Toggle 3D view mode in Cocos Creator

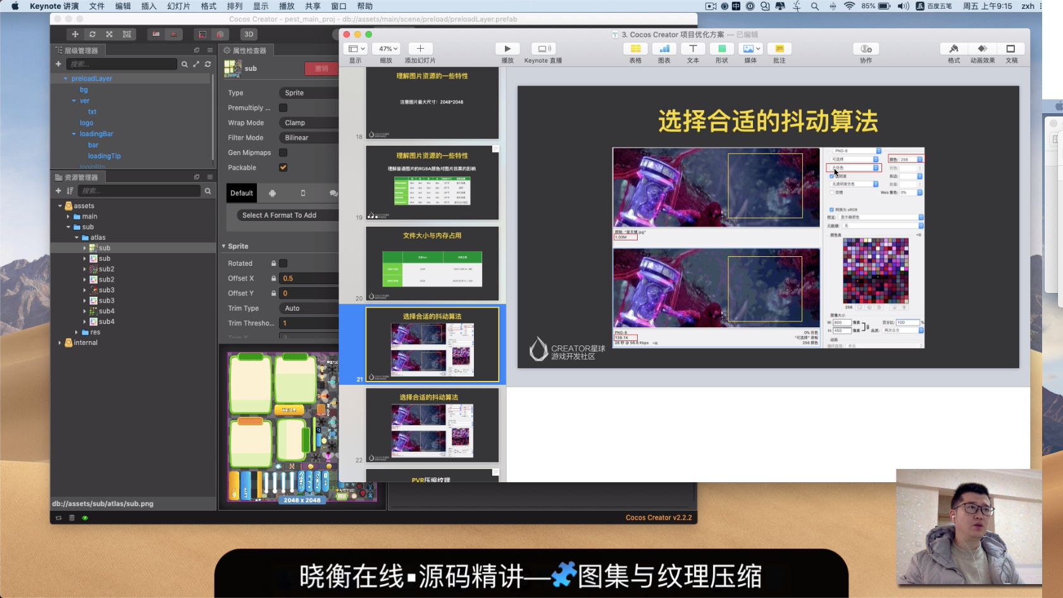pyautogui.click(x=249, y=34)
